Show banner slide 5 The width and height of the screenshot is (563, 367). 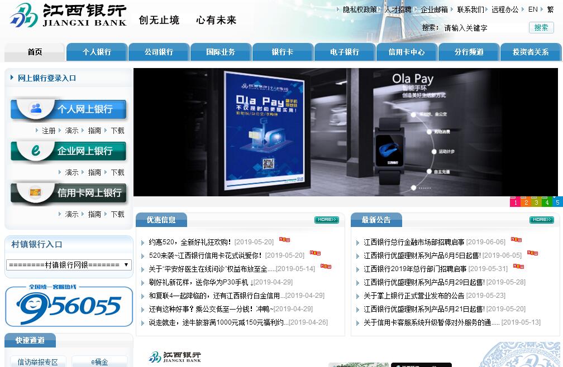[x=557, y=202]
